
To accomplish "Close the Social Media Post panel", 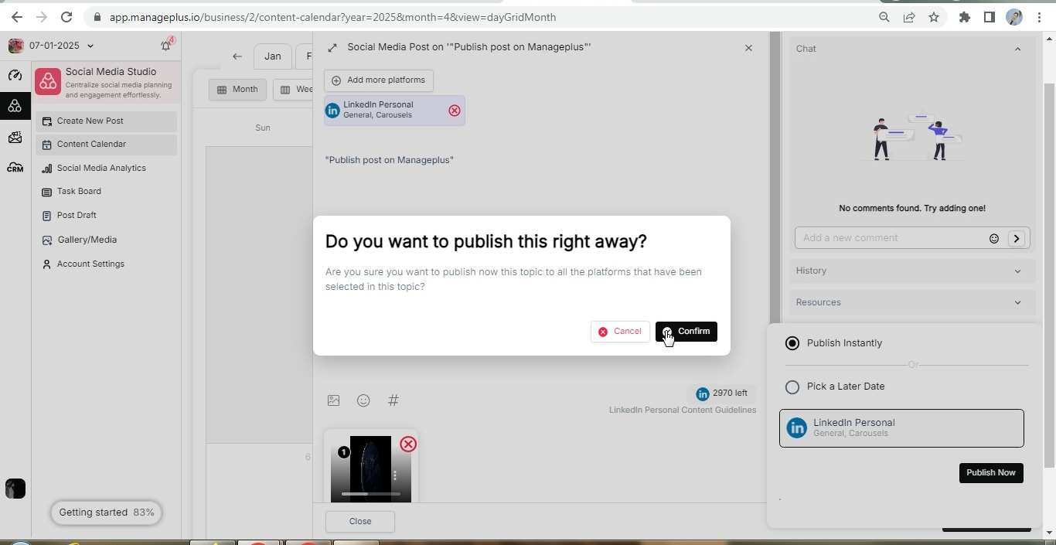I will pyautogui.click(x=748, y=48).
